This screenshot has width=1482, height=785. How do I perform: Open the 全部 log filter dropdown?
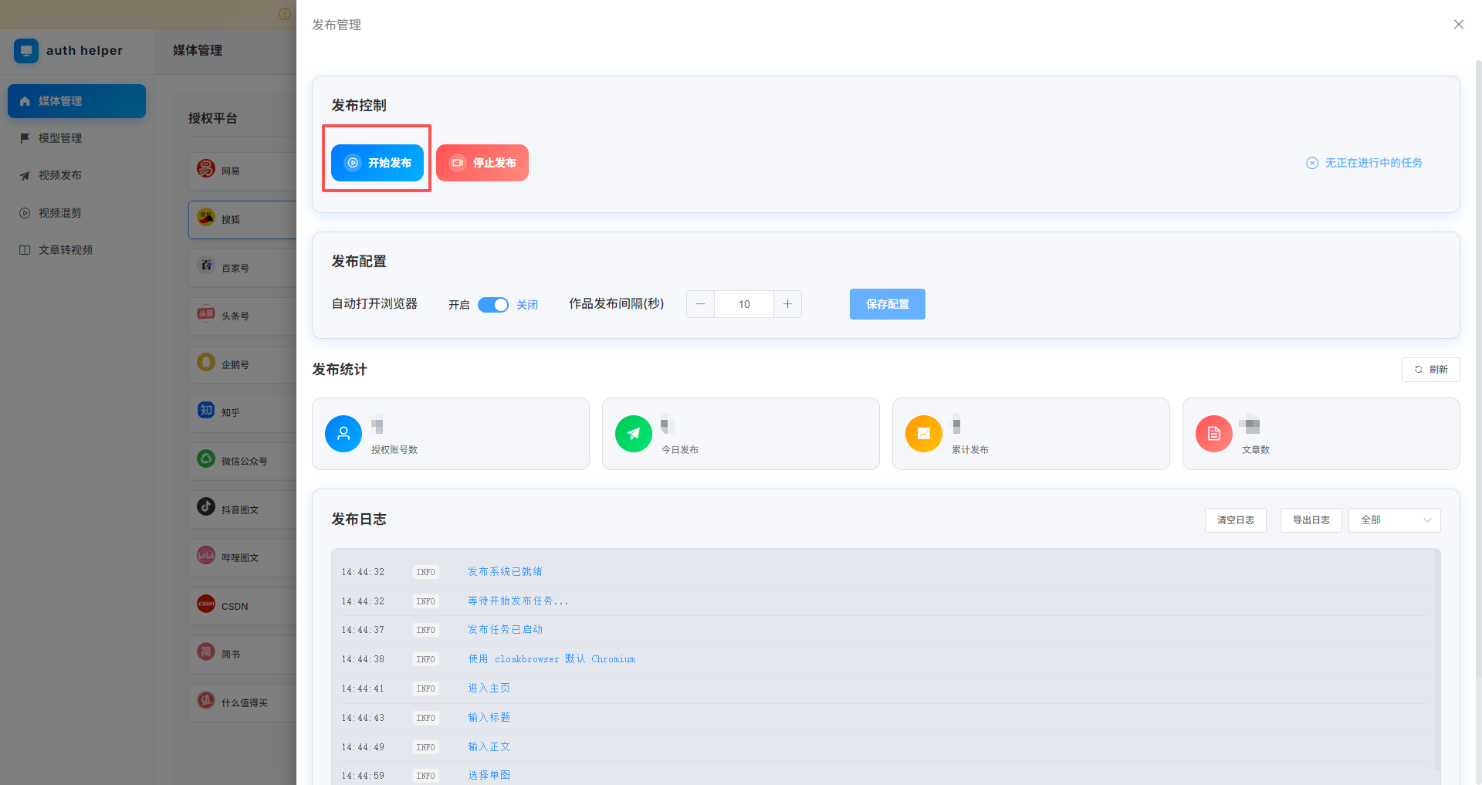[1395, 520]
